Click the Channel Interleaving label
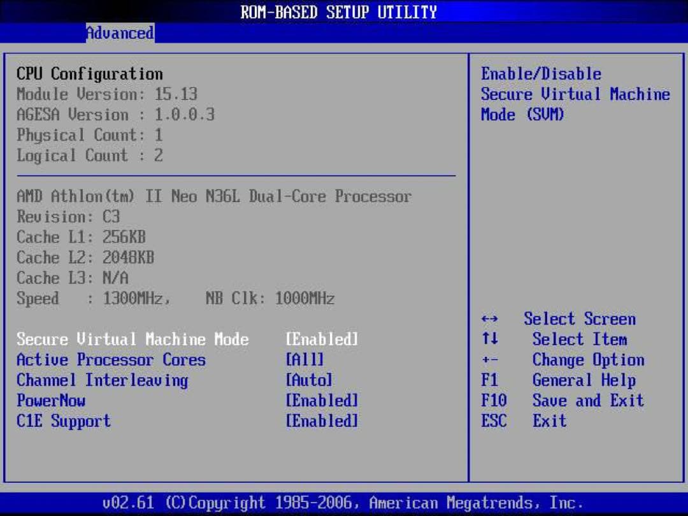This screenshot has width=688, height=516. pos(102,380)
